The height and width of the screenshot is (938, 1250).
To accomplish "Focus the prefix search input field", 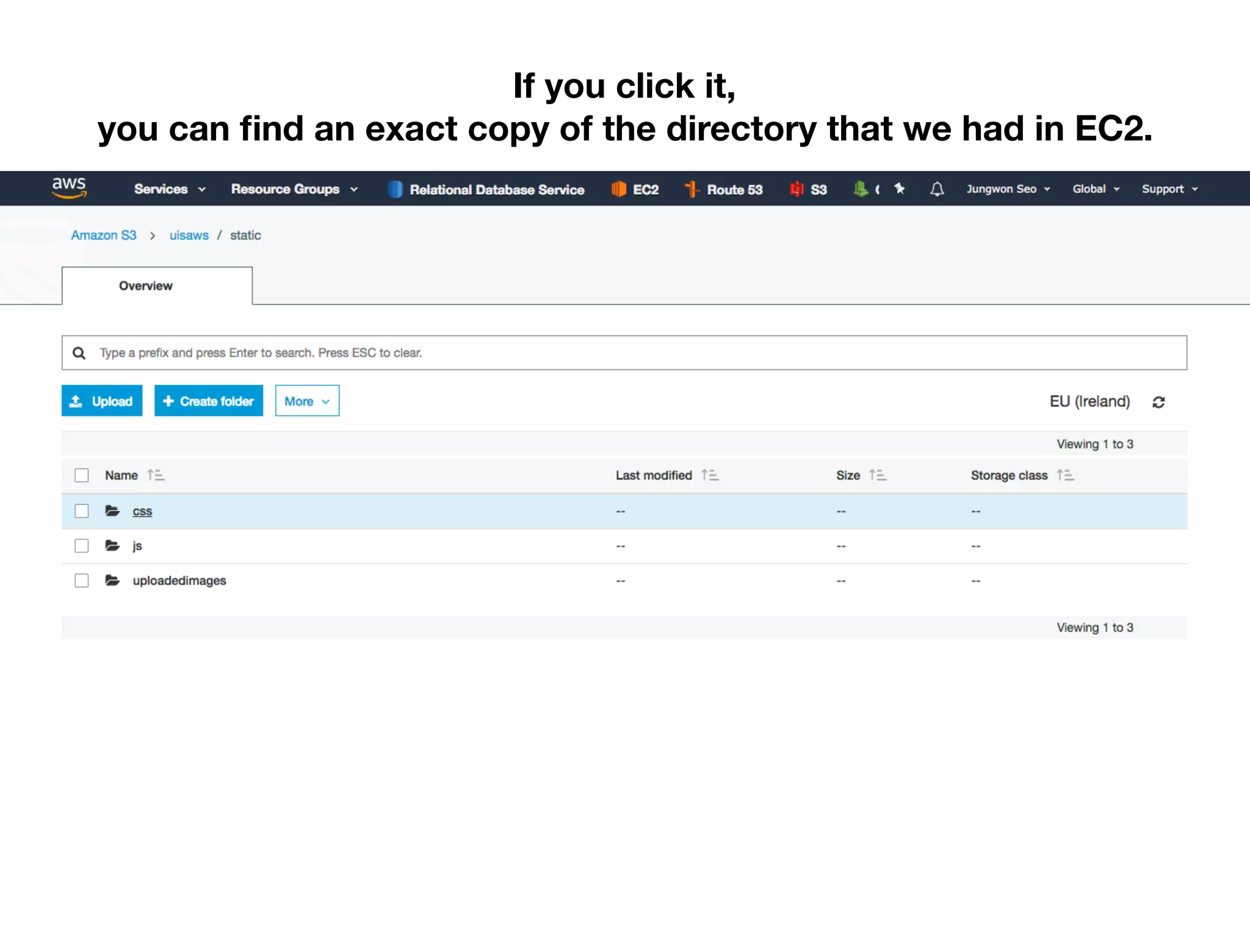I will pyautogui.click(x=624, y=352).
